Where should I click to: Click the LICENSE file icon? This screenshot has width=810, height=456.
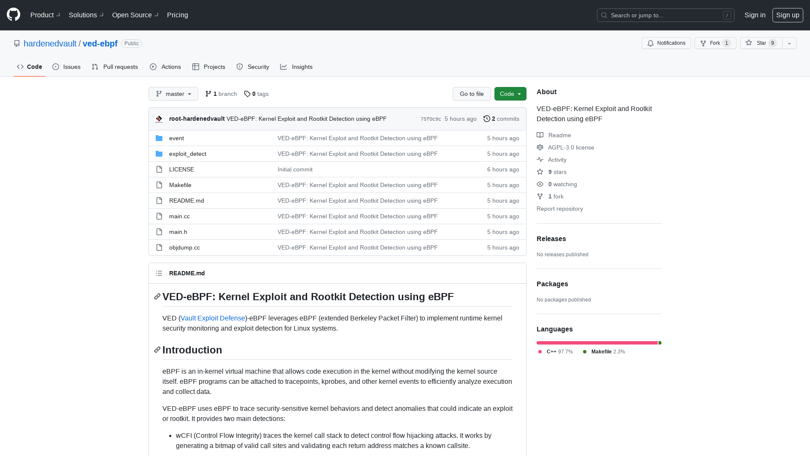(159, 169)
